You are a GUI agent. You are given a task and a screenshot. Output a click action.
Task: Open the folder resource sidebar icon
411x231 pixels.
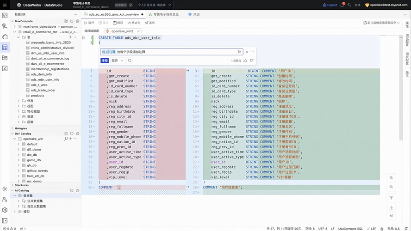point(5,58)
